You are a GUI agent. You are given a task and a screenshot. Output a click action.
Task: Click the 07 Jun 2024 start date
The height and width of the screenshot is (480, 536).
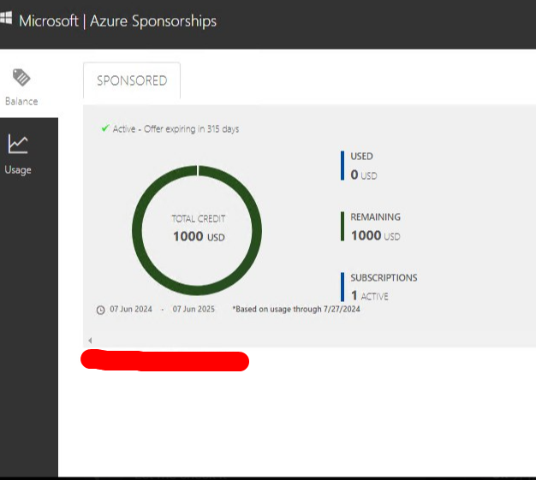tap(131, 309)
